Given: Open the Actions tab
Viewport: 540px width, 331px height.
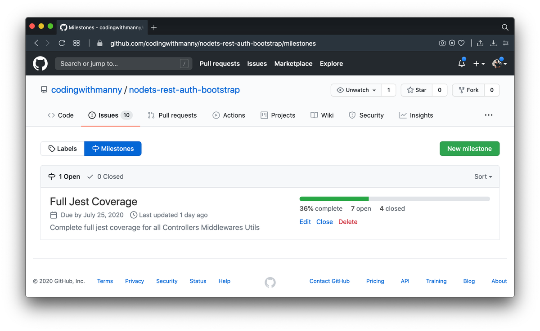Looking at the screenshot, I should (x=229, y=115).
